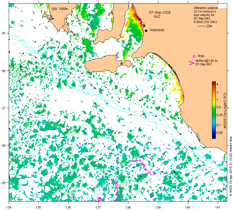The height and width of the screenshot is (210, 233).
Task: Click the magenta Argo circle legend symbol
Action: pos(194,56)
